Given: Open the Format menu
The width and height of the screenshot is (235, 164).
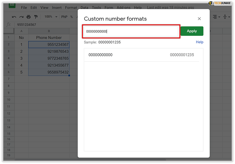Looking at the screenshot, I should pyautogui.click(x=71, y=8).
